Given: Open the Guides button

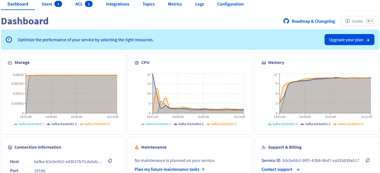Looking at the screenshot, I should point(359,21).
